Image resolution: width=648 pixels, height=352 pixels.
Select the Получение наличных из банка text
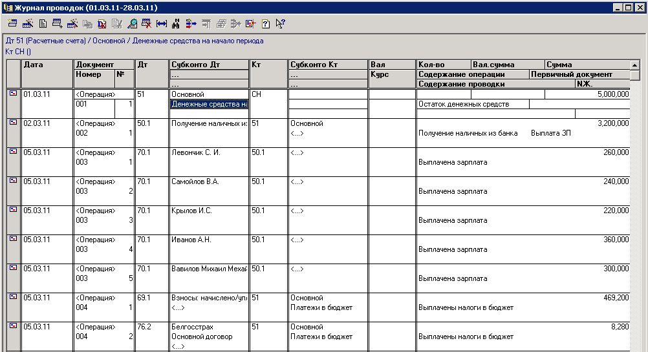468,133
